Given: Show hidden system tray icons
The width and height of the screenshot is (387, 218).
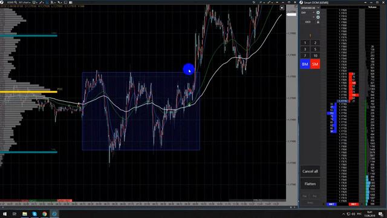Looking at the screenshot, I should pyautogui.click(x=343, y=214).
